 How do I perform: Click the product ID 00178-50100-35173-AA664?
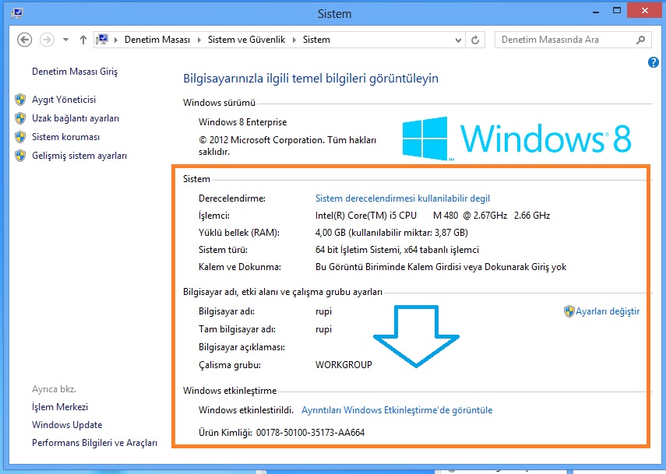[311, 433]
